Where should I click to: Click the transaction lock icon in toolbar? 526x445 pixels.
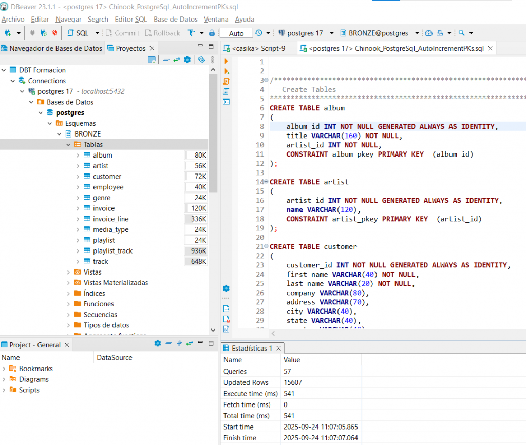212,33
